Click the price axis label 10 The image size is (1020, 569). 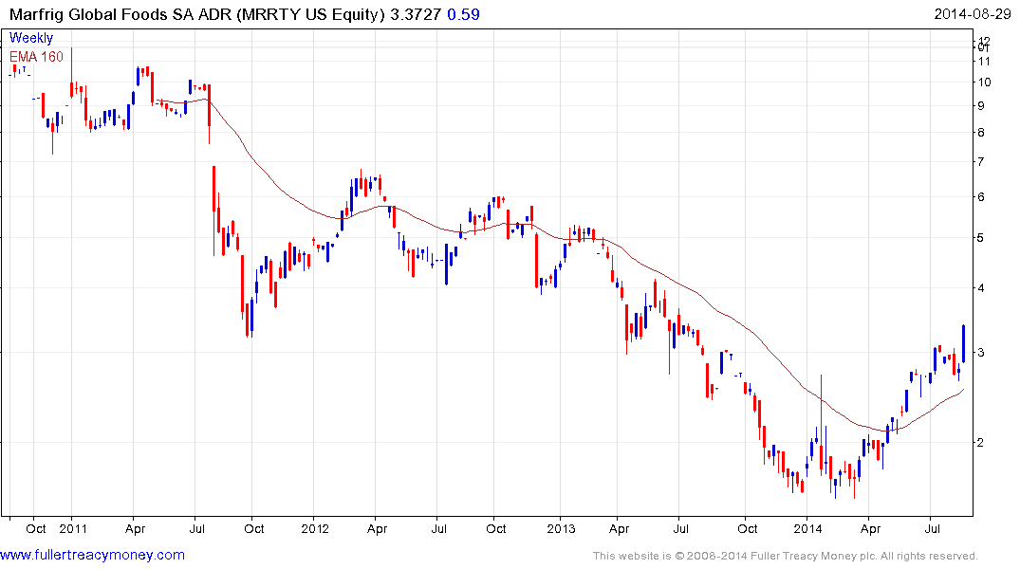984,82
